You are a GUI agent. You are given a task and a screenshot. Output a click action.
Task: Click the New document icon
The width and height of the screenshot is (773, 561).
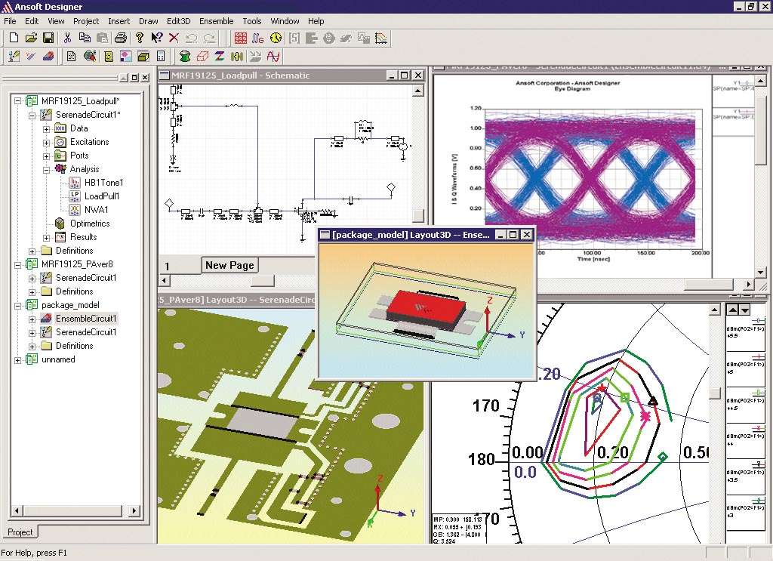[14, 38]
